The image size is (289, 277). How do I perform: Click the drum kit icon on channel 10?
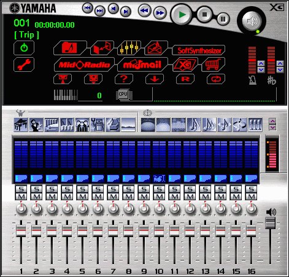tap(159, 179)
